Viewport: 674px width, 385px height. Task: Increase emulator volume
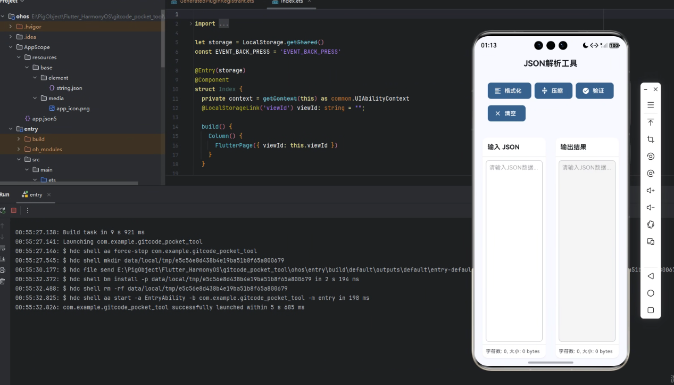(x=651, y=191)
